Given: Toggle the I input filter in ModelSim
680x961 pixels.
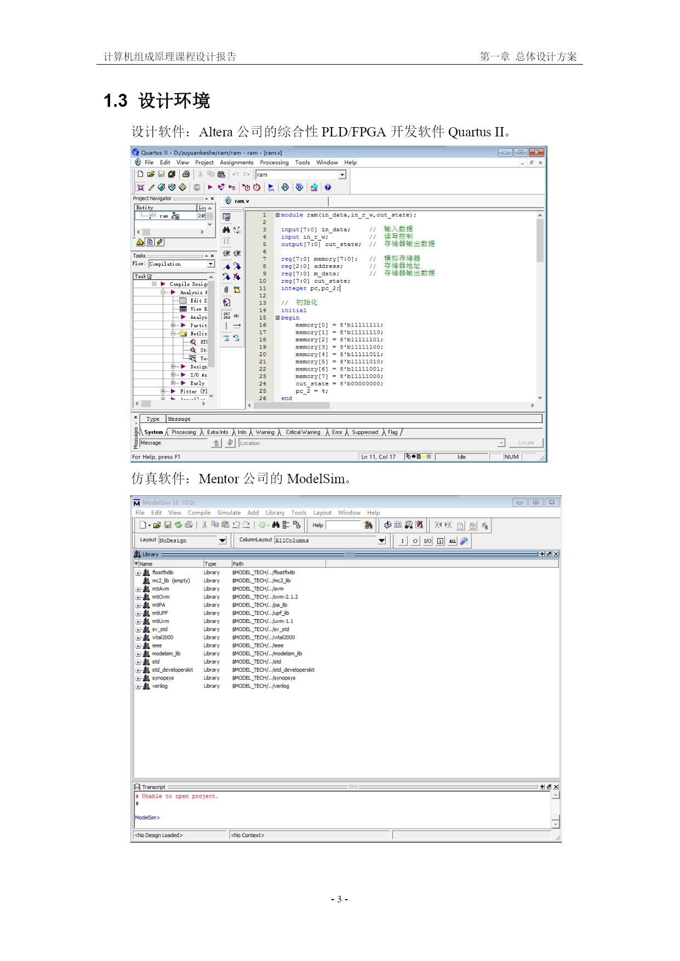Looking at the screenshot, I should [x=403, y=541].
